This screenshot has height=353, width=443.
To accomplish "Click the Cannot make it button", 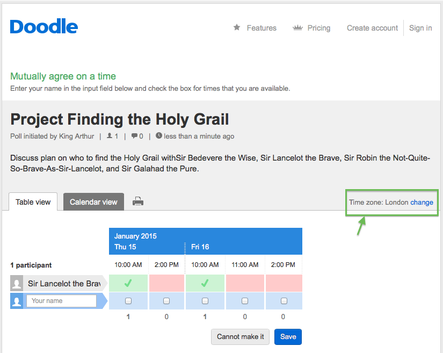I will point(240,336).
